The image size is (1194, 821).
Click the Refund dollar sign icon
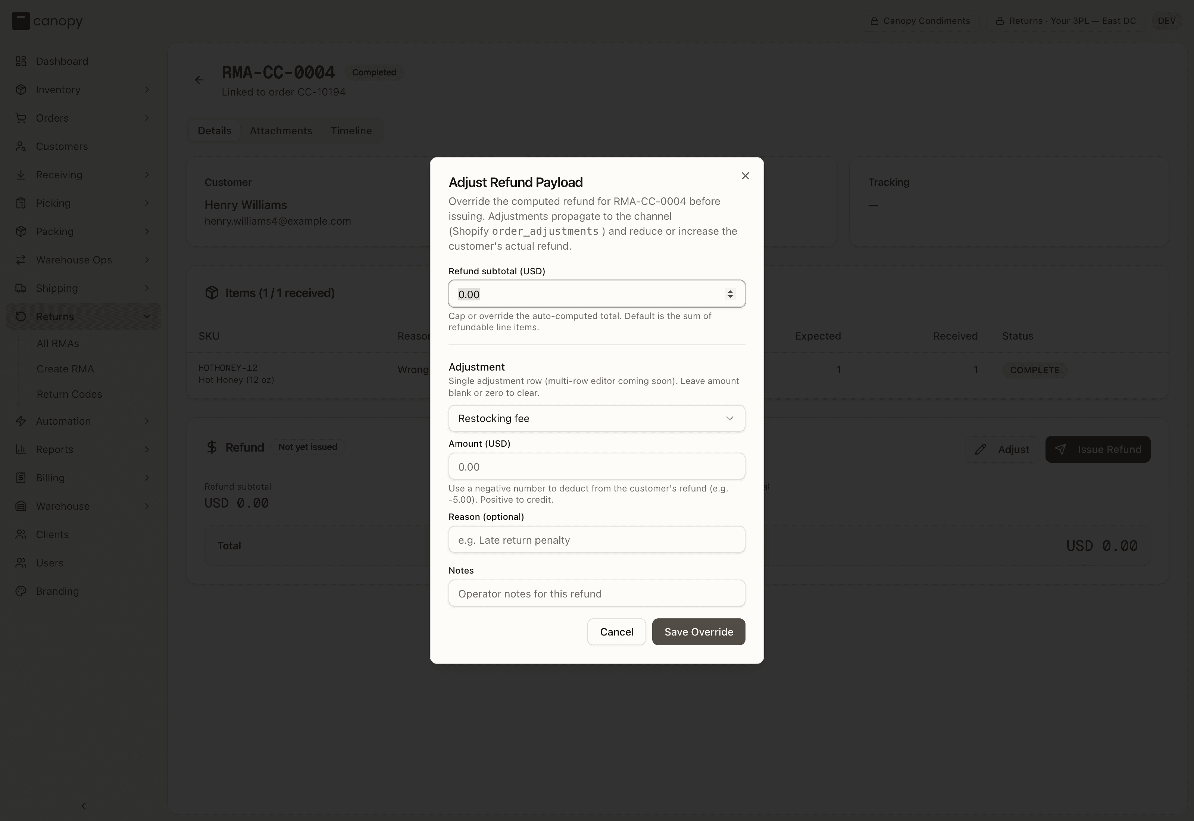211,447
